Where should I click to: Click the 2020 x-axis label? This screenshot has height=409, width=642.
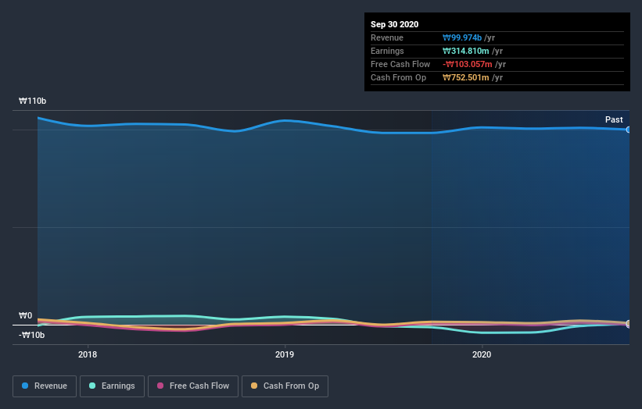click(x=482, y=354)
